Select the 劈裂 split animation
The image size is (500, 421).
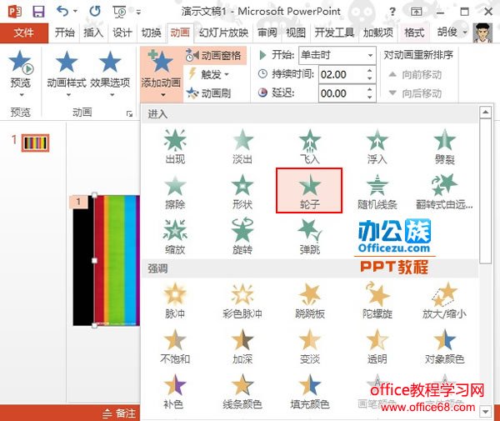pos(444,146)
